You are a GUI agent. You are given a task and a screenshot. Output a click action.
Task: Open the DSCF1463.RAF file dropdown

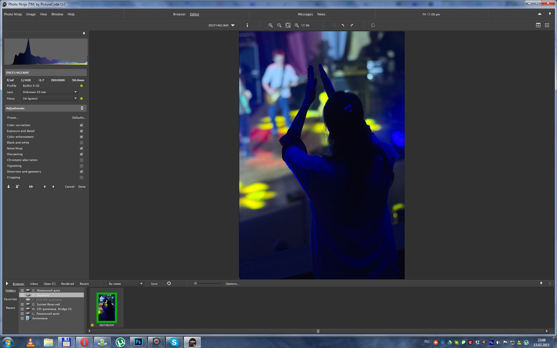click(222, 25)
